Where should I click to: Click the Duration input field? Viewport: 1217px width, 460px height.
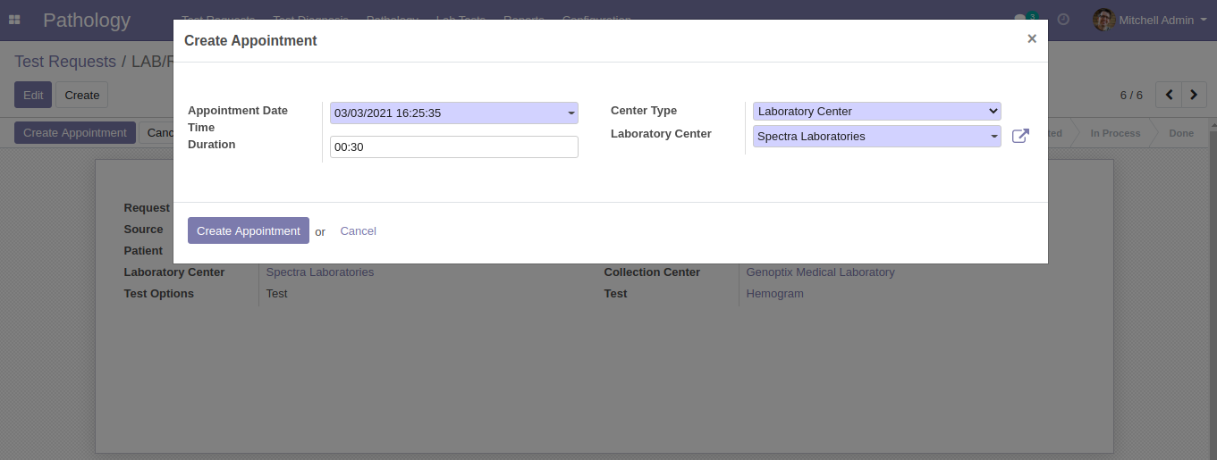[x=453, y=147]
